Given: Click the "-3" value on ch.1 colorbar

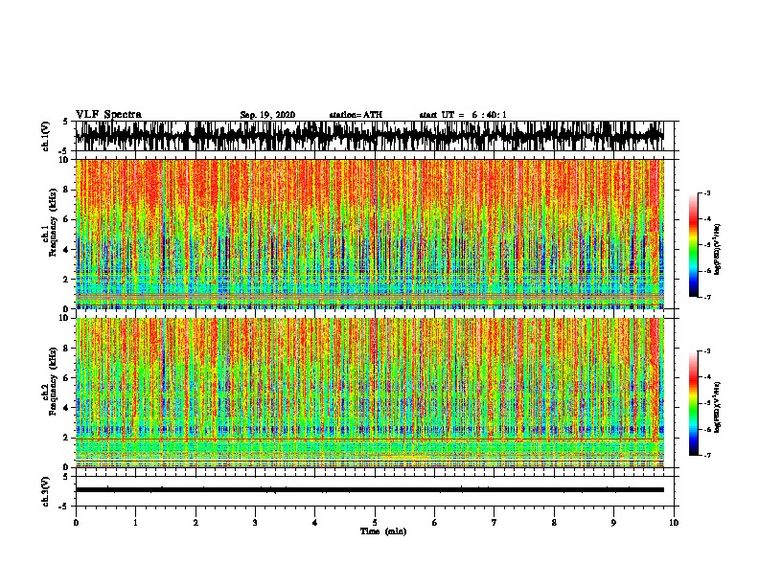Looking at the screenshot, I should [x=707, y=192].
